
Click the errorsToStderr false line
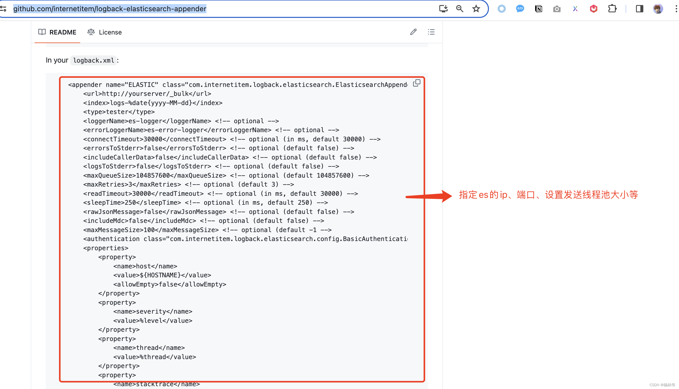point(219,148)
